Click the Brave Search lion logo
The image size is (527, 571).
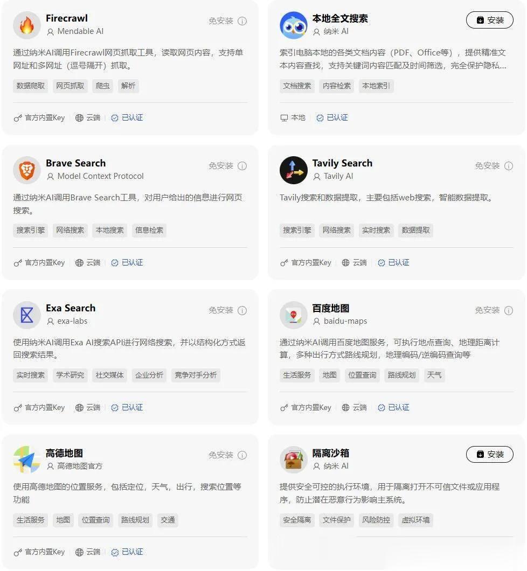click(x=26, y=170)
